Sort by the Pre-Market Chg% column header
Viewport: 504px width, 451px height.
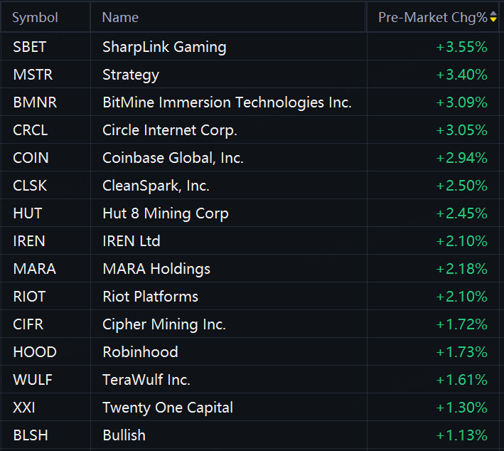pyautogui.click(x=432, y=17)
